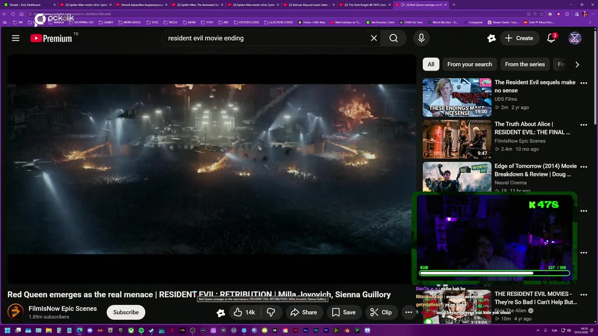The height and width of the screenshot is (336, 598).
Task: Close the Red Queen emerges tab
Action: click(x=446, y=5)
